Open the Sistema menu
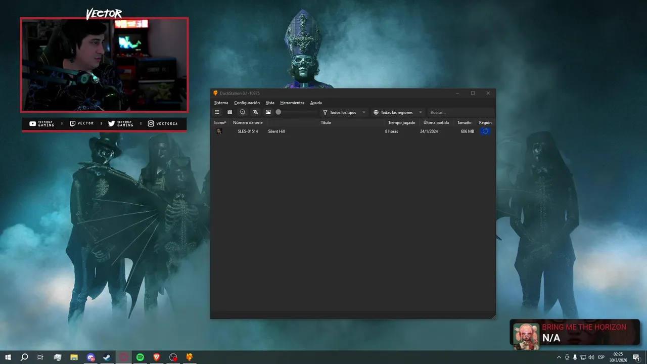 click(x=221, y=103)
